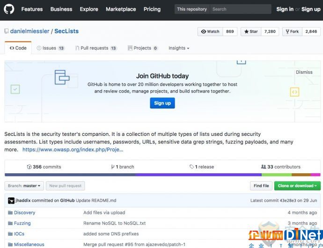Open commit hash 43e28e3
This screenshot has width=323, height=248.
pos(287,200)
